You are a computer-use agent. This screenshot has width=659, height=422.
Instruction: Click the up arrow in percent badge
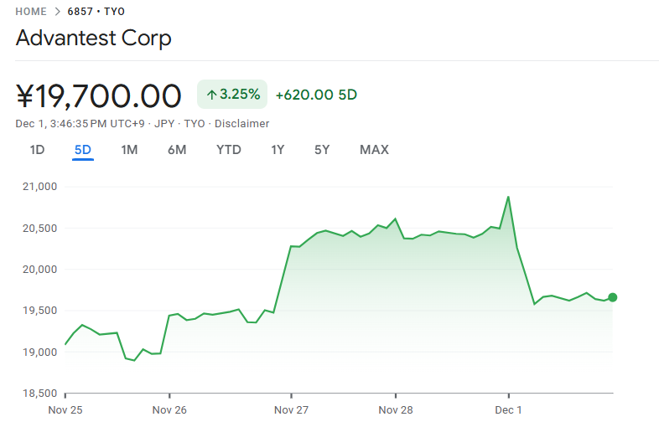[x=211, y=95]
